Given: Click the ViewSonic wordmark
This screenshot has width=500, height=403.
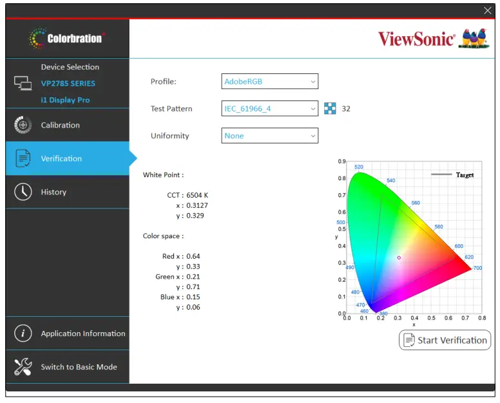Looking at the screenshot, I should 416,39.
